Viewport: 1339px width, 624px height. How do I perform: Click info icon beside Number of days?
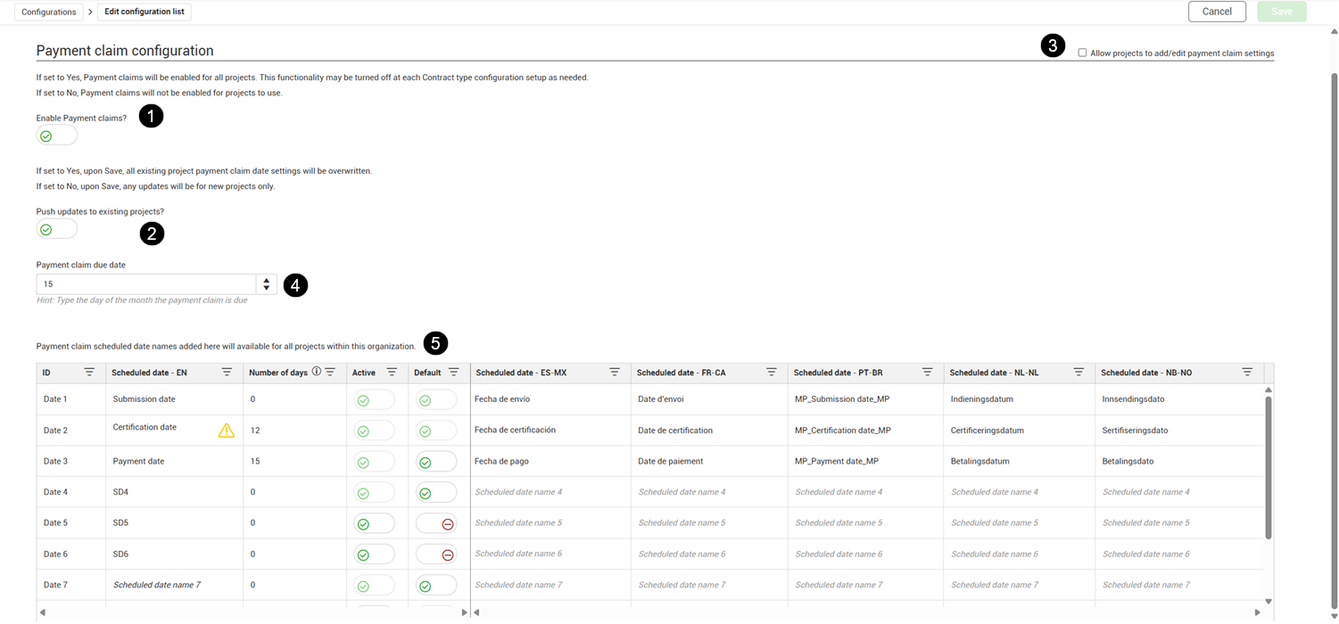(316, 372)
